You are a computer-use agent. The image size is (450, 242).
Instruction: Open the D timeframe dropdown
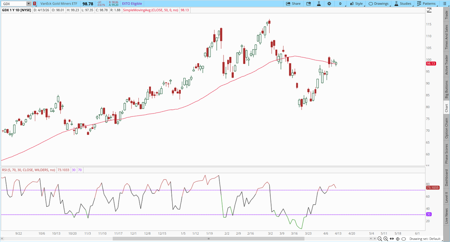point(340,3)
